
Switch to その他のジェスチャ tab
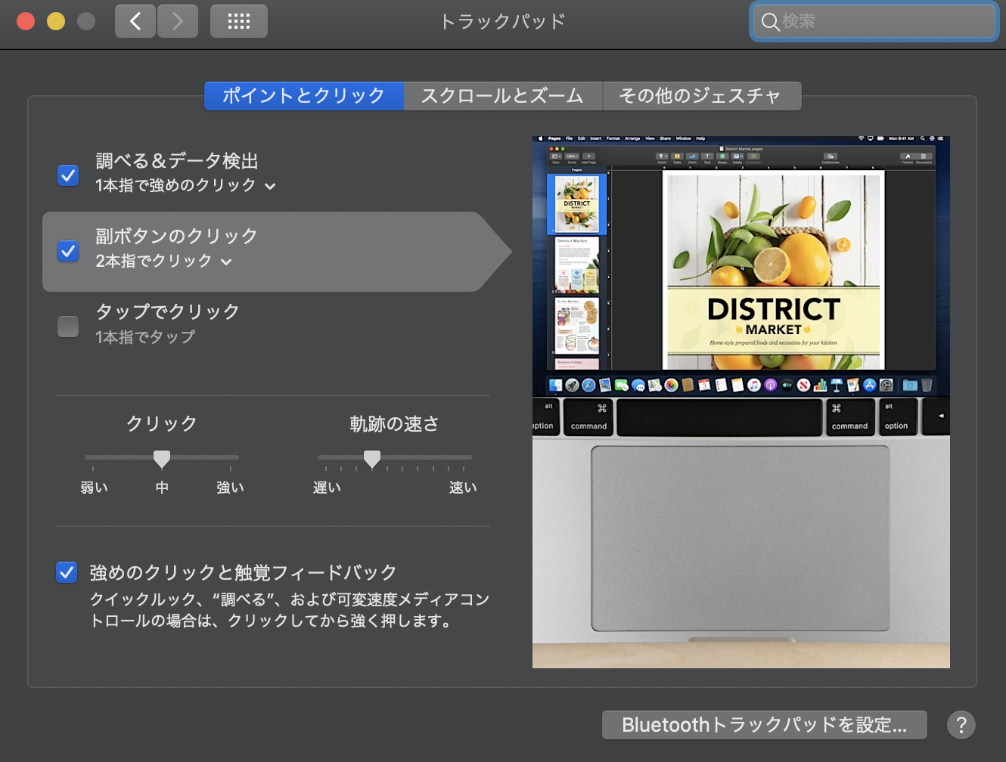pyautogui.click(x=702, y=96)
